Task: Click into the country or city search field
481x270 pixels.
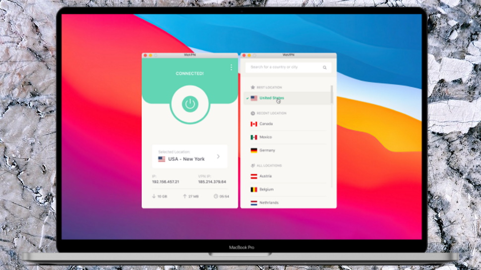Action: tap(288, 67)
